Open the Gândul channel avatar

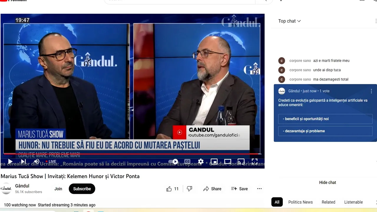[x=6, y=189]
